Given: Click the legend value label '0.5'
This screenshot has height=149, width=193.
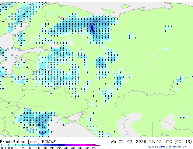Looking at the screenshot, I should 11,148.
